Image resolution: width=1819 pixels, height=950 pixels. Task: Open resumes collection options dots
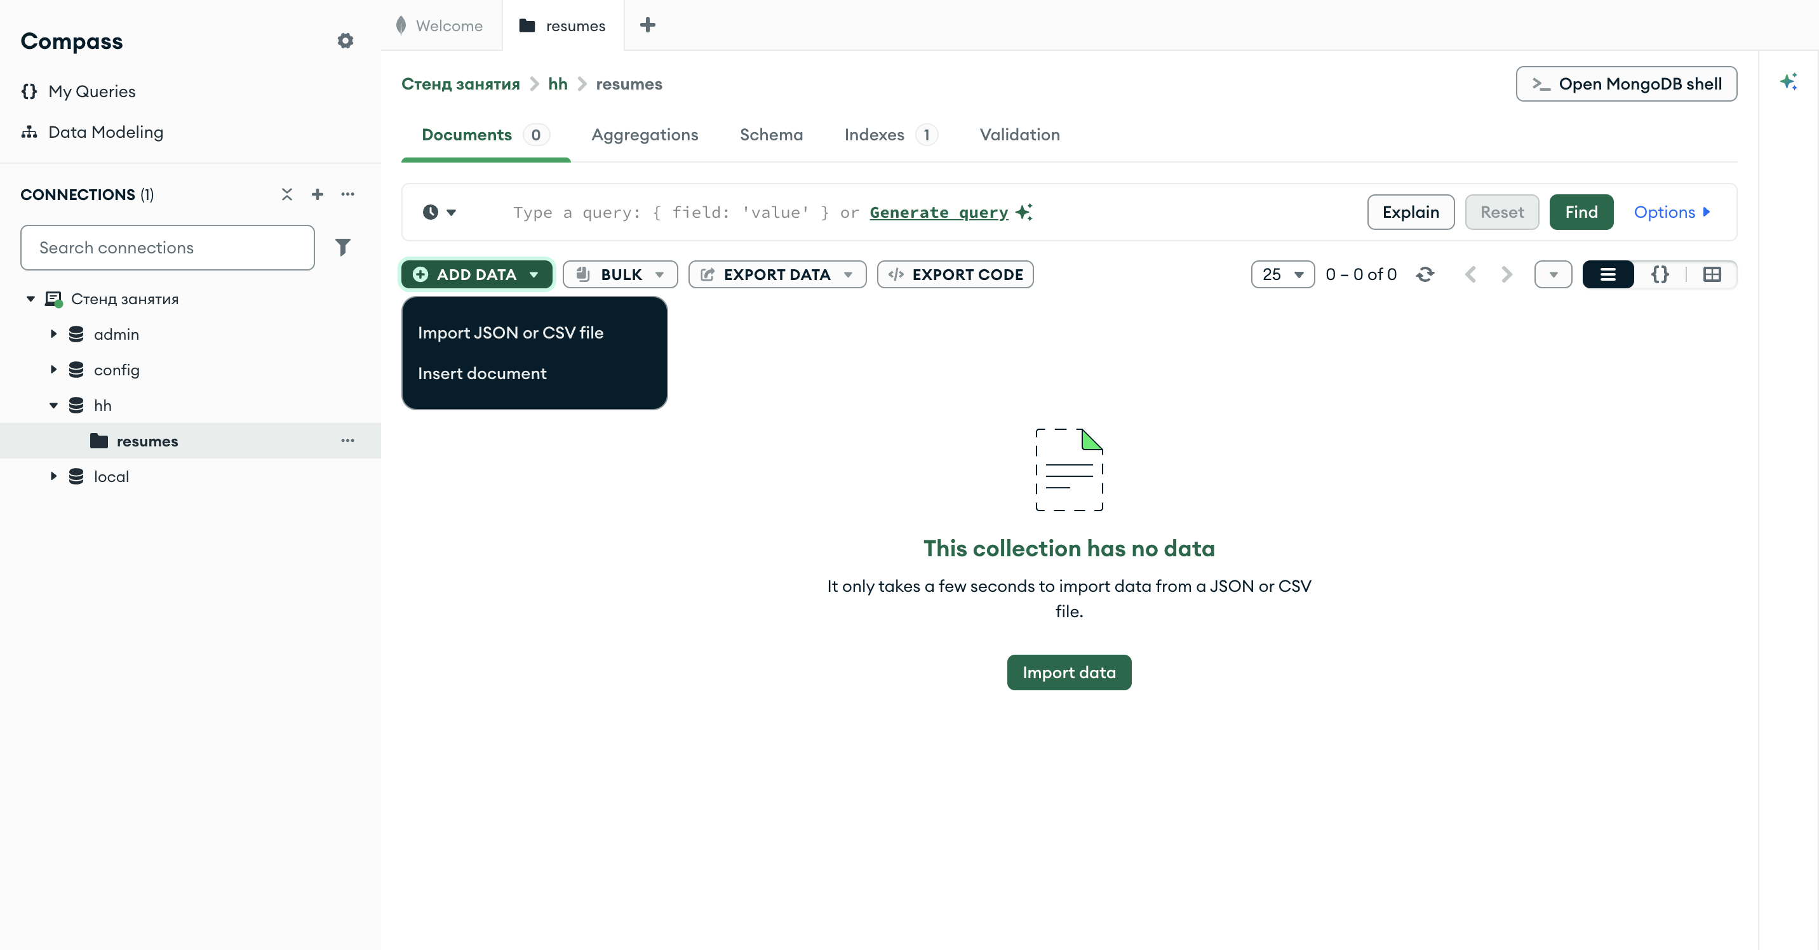(x=347, y=441)
